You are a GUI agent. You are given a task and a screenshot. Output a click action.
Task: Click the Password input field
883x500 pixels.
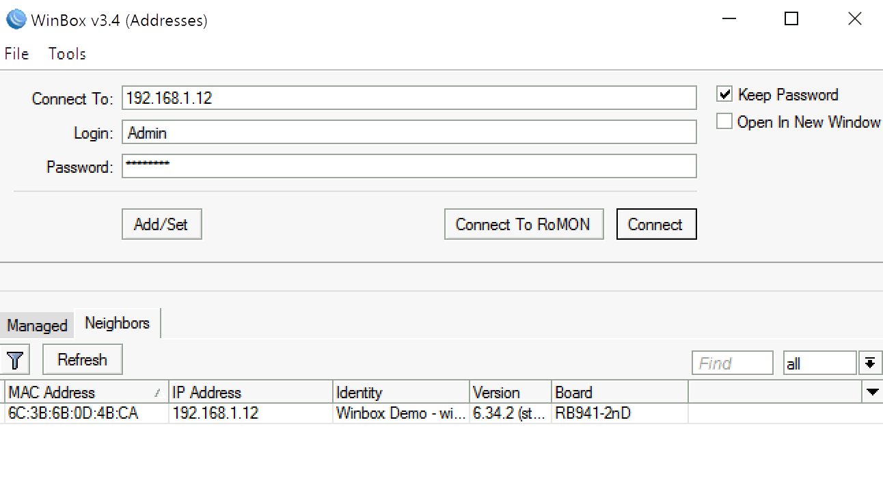tap(409, 166)
